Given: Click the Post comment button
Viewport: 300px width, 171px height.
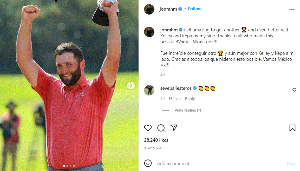Looking at the screenshot, I should [291, 163].
